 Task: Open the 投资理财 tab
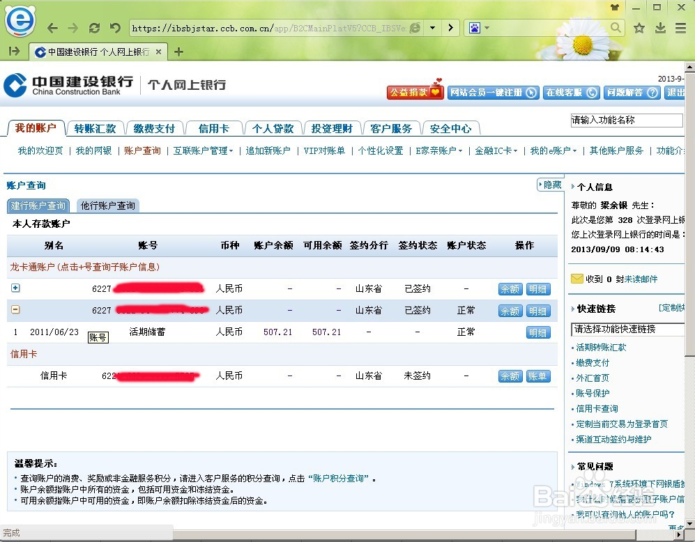tap(332, 128)
